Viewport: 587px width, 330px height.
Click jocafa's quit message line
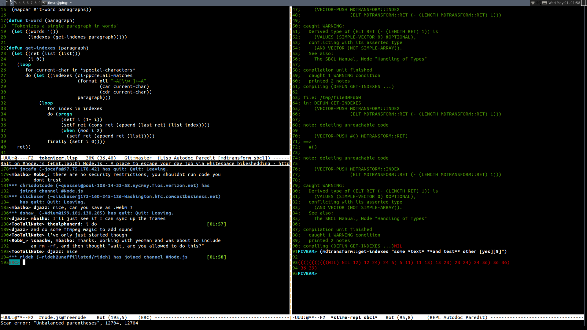[x=89, y=169]
